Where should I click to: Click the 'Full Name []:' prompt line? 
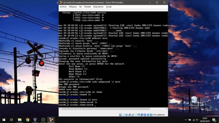pos(77,66)
